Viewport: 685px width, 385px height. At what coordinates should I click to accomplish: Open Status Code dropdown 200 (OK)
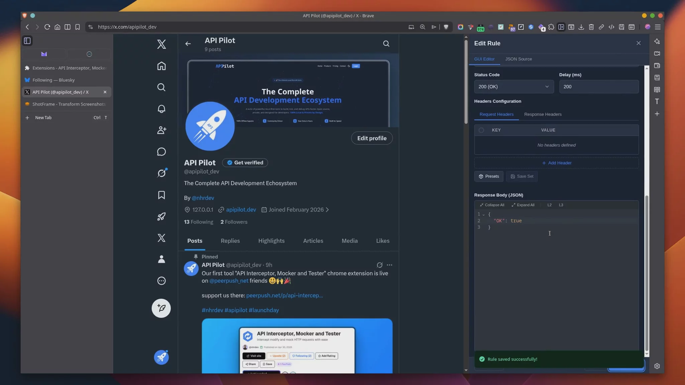[x=514, y=87]
